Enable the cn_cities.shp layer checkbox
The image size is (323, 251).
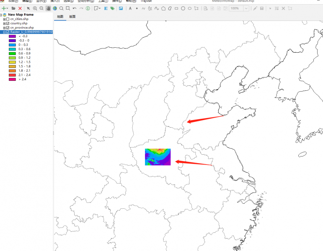point(8,19)
